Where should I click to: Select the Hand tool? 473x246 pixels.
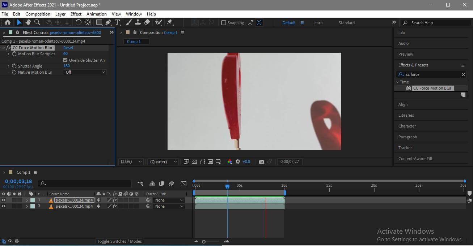pyautogui.click(x=28, y=22)
